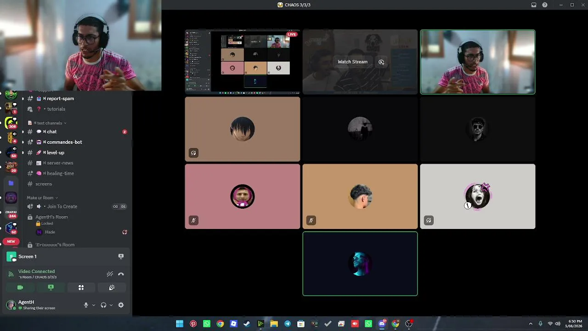Click the AgentH user avatar
Image resolution: width=588 pixels, height=331 pixels.
tap(11, 305)
